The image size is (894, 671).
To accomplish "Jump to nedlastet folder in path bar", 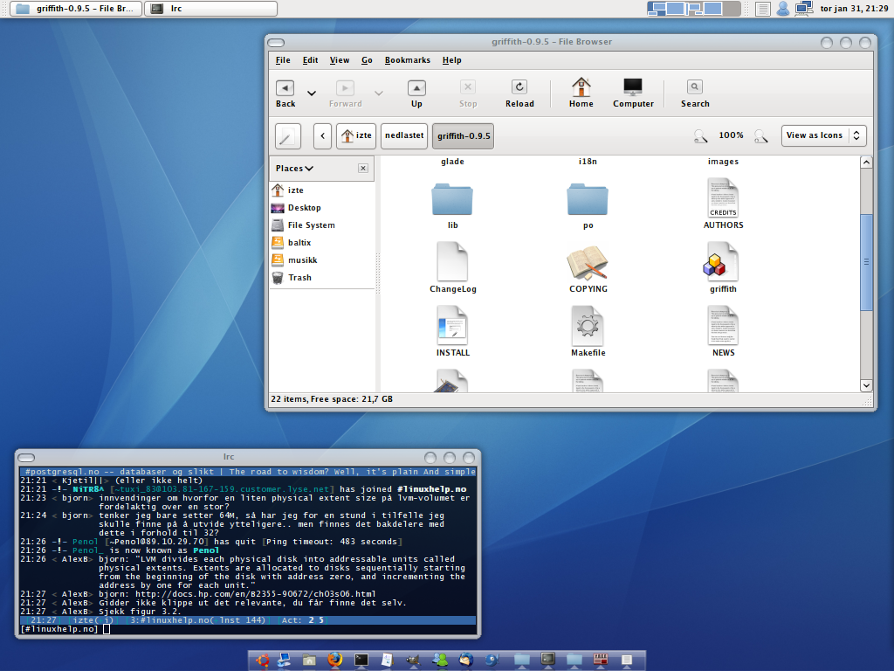I will coord(404,135).
